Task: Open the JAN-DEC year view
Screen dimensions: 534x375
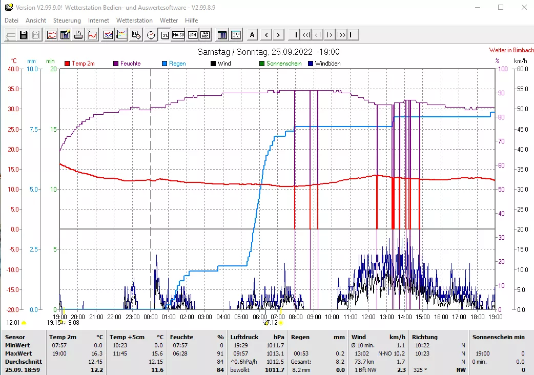Action: [205, 35]
